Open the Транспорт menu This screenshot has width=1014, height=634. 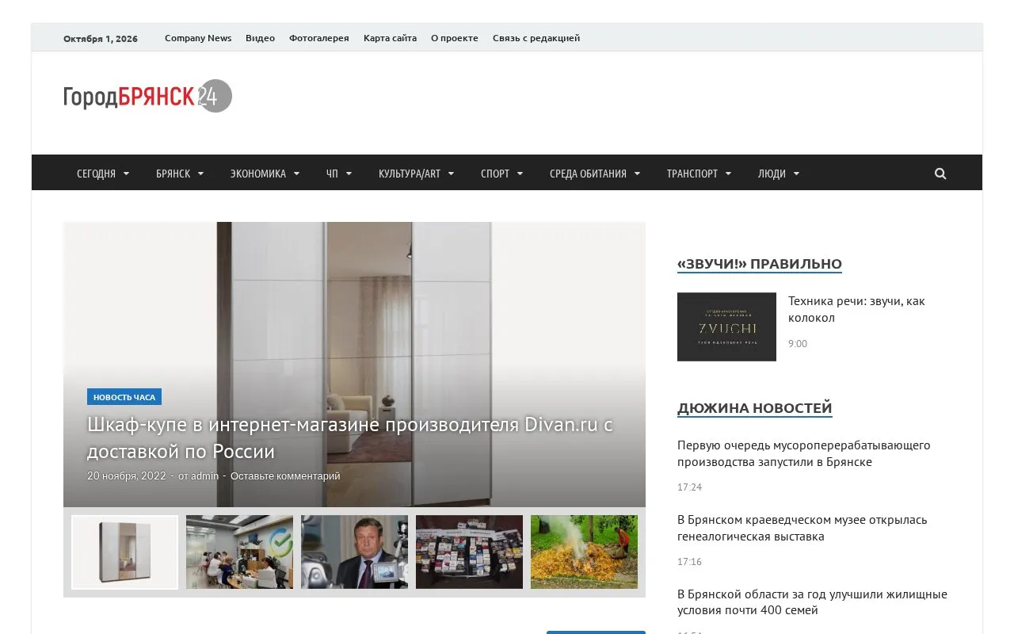(x=699, y=174)
